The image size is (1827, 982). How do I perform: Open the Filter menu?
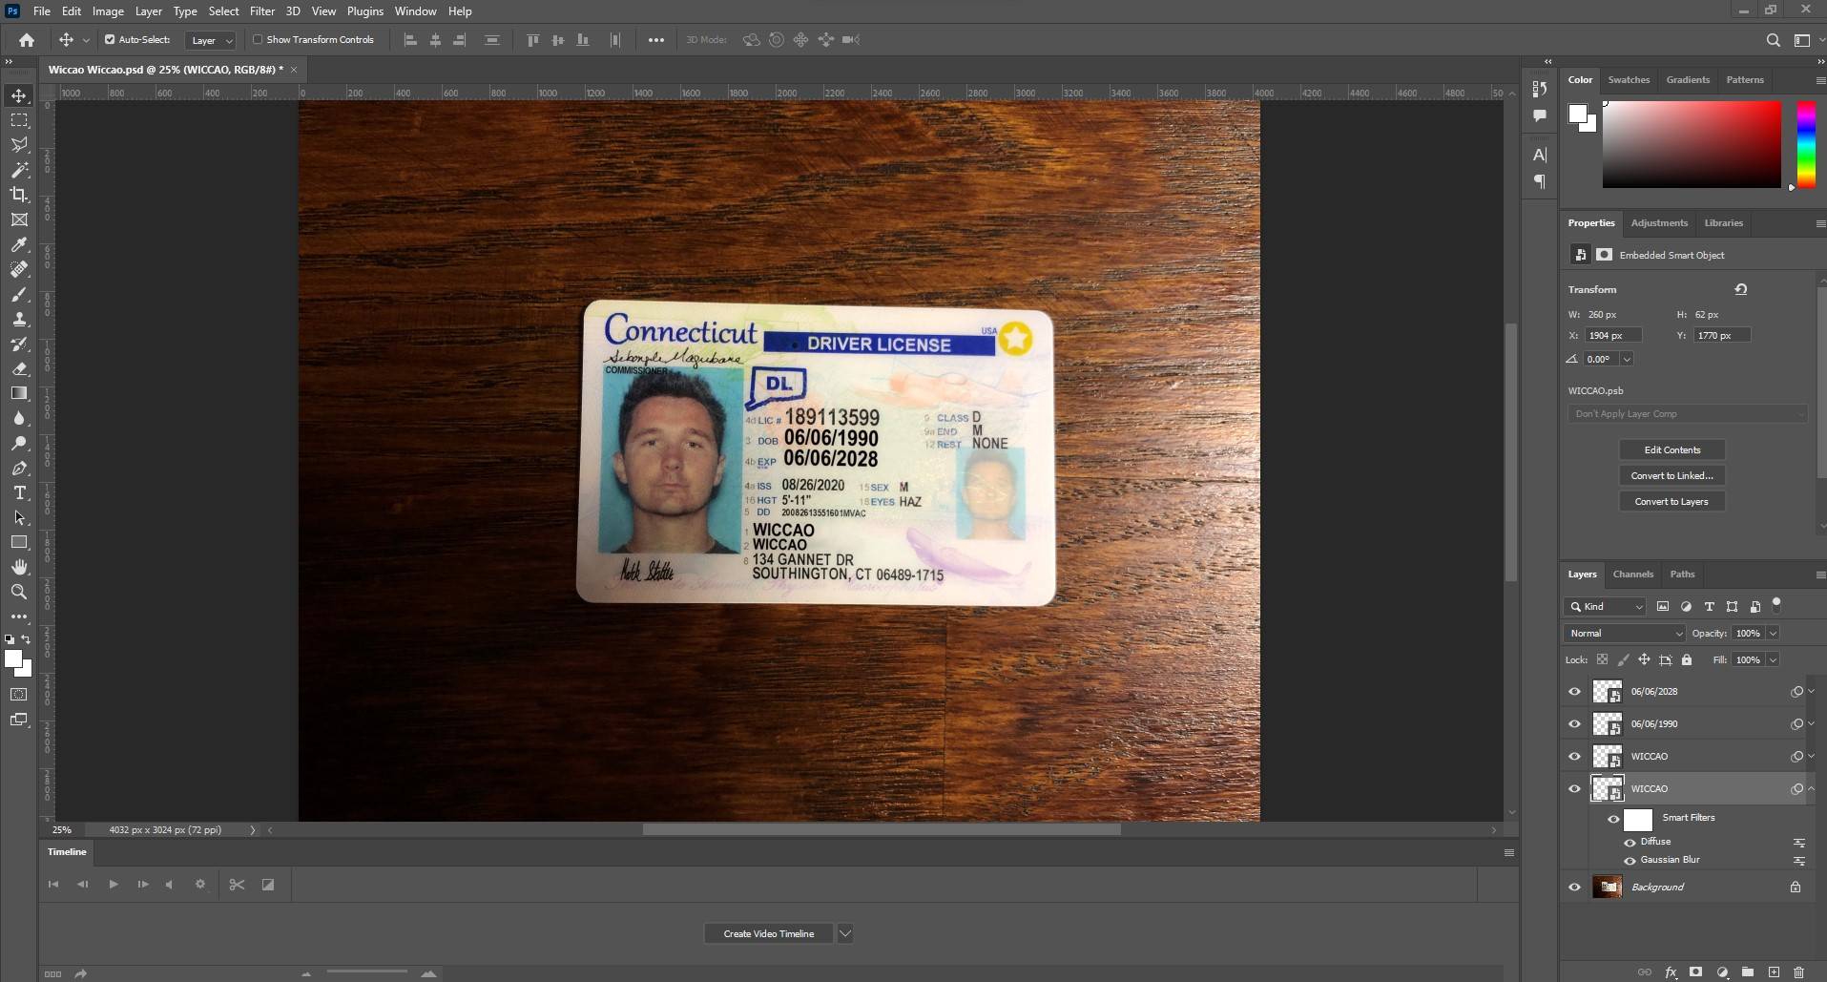click(262, 11)
